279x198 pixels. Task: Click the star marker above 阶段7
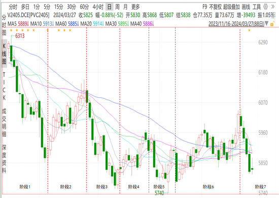[x=249, y=30]
